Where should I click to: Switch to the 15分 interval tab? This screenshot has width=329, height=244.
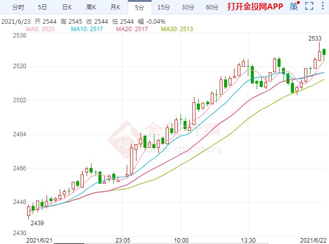(164, 7)
